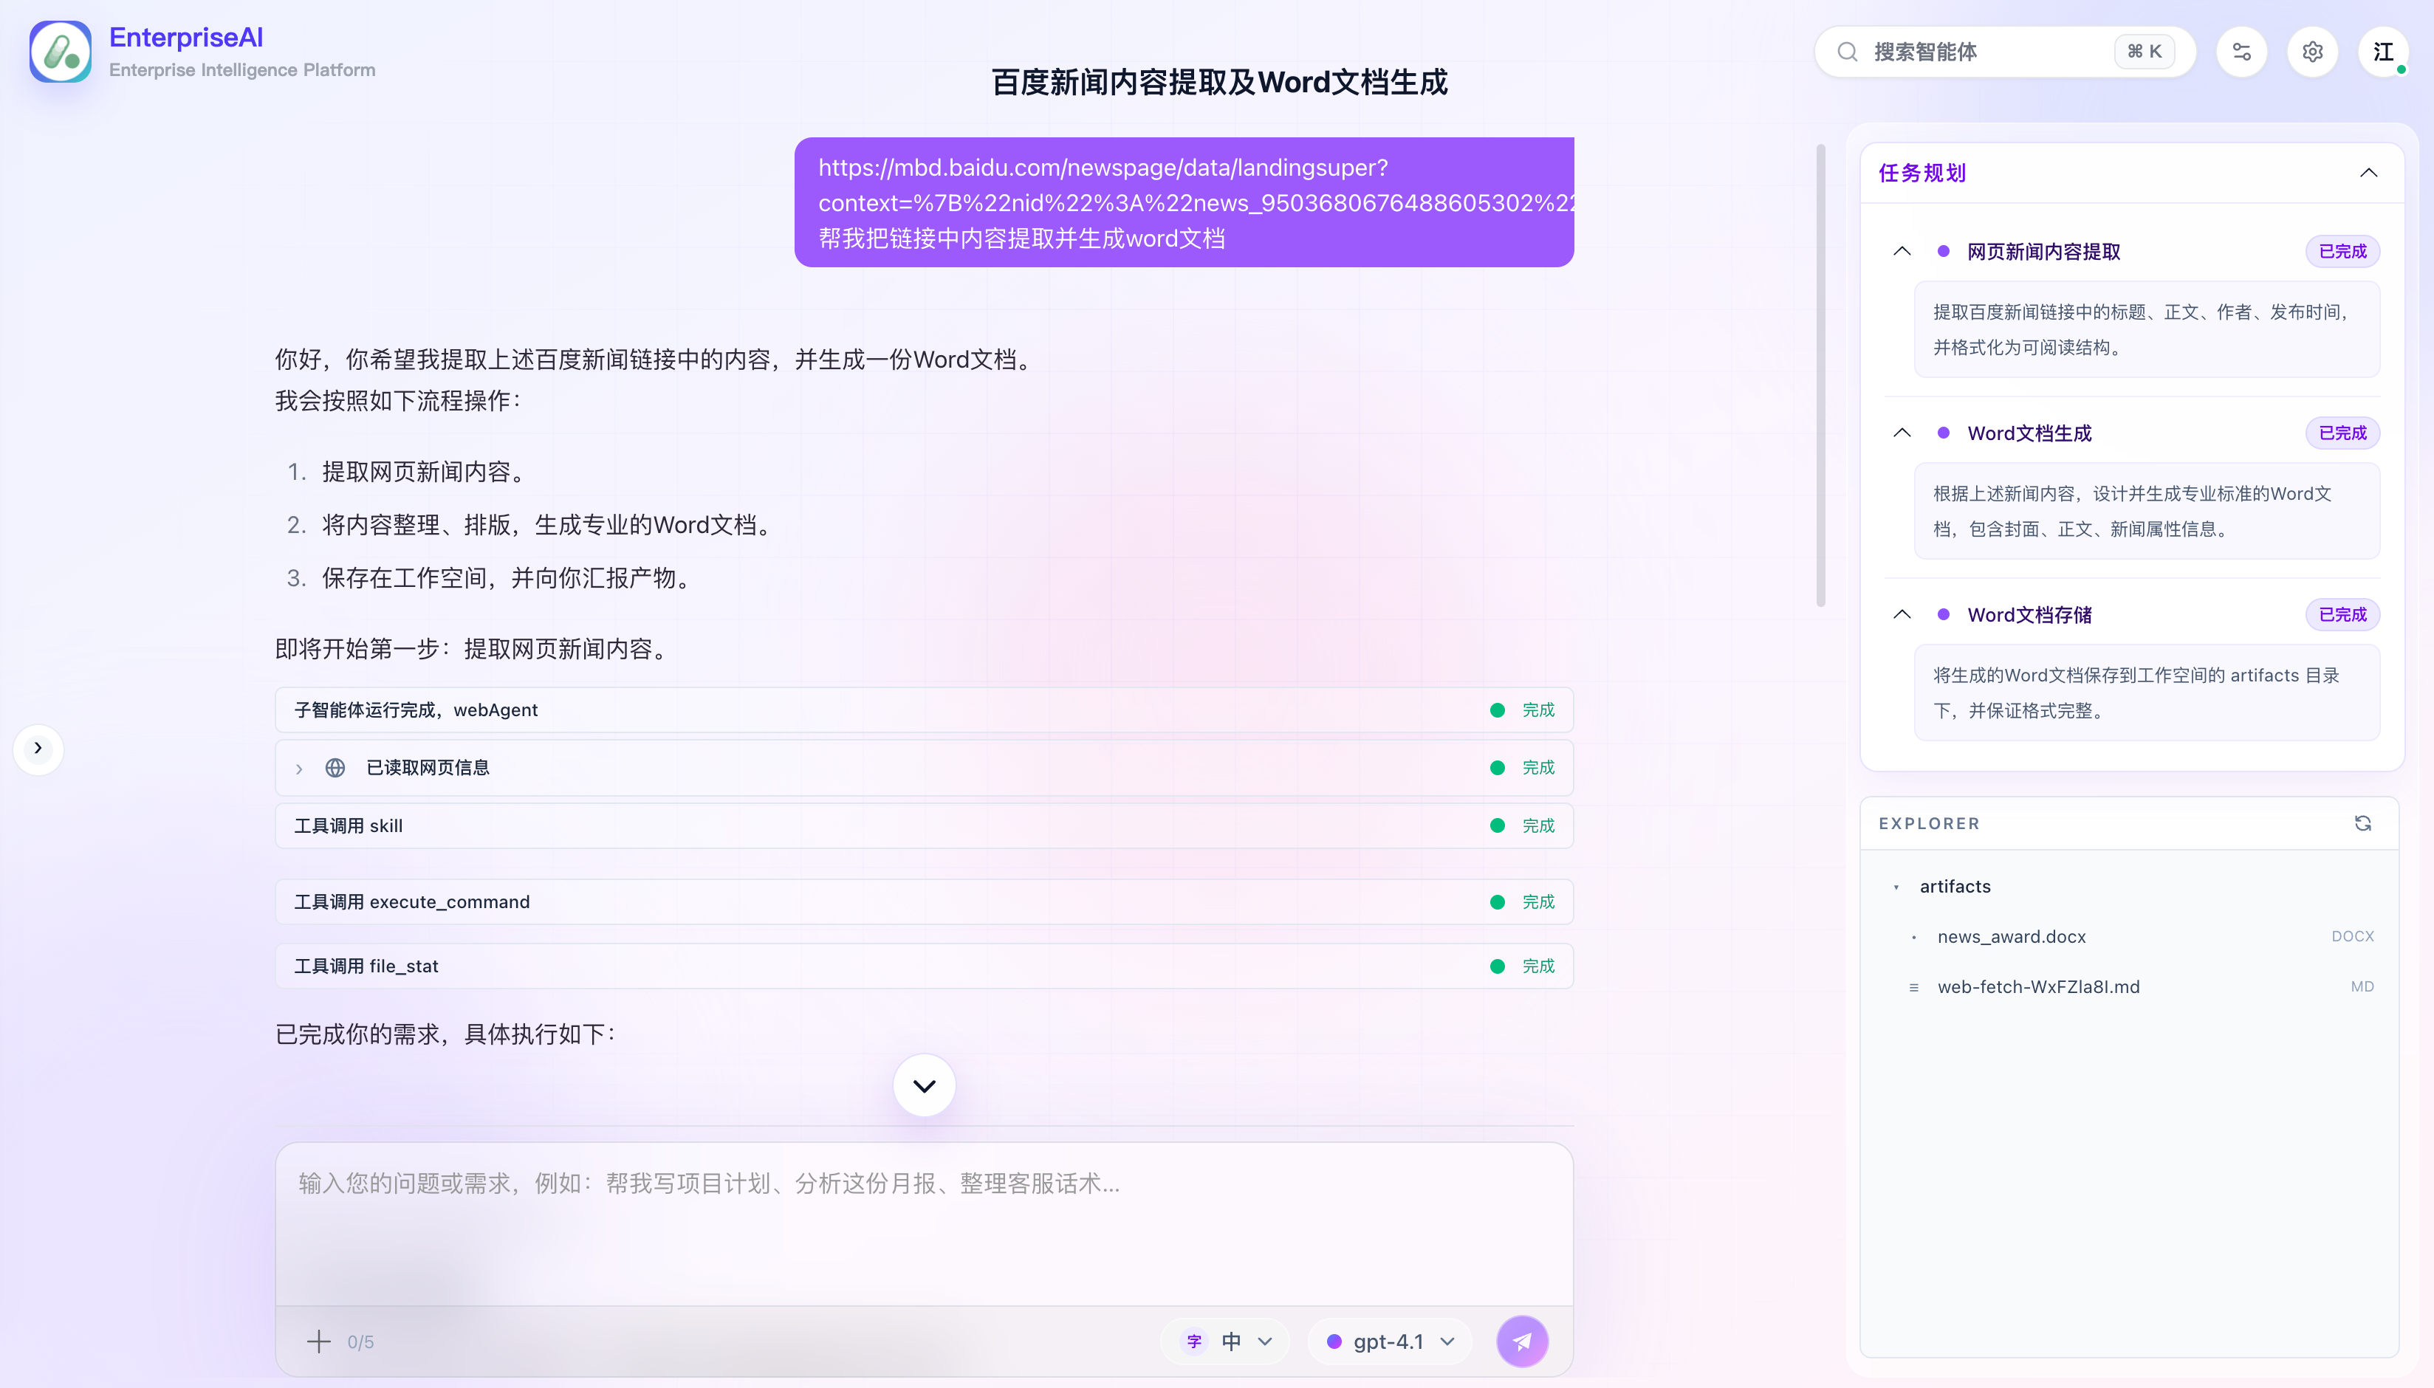Open the filter sliders icon in header
The image size is (2434, 1388).
pyautogui.click(x=2241, y=52)
